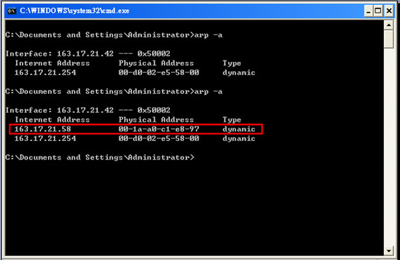Click the second 'Interface: 163.17.21.42' line
This screenshot has height=260, width=400.
(x=88, y=110)
